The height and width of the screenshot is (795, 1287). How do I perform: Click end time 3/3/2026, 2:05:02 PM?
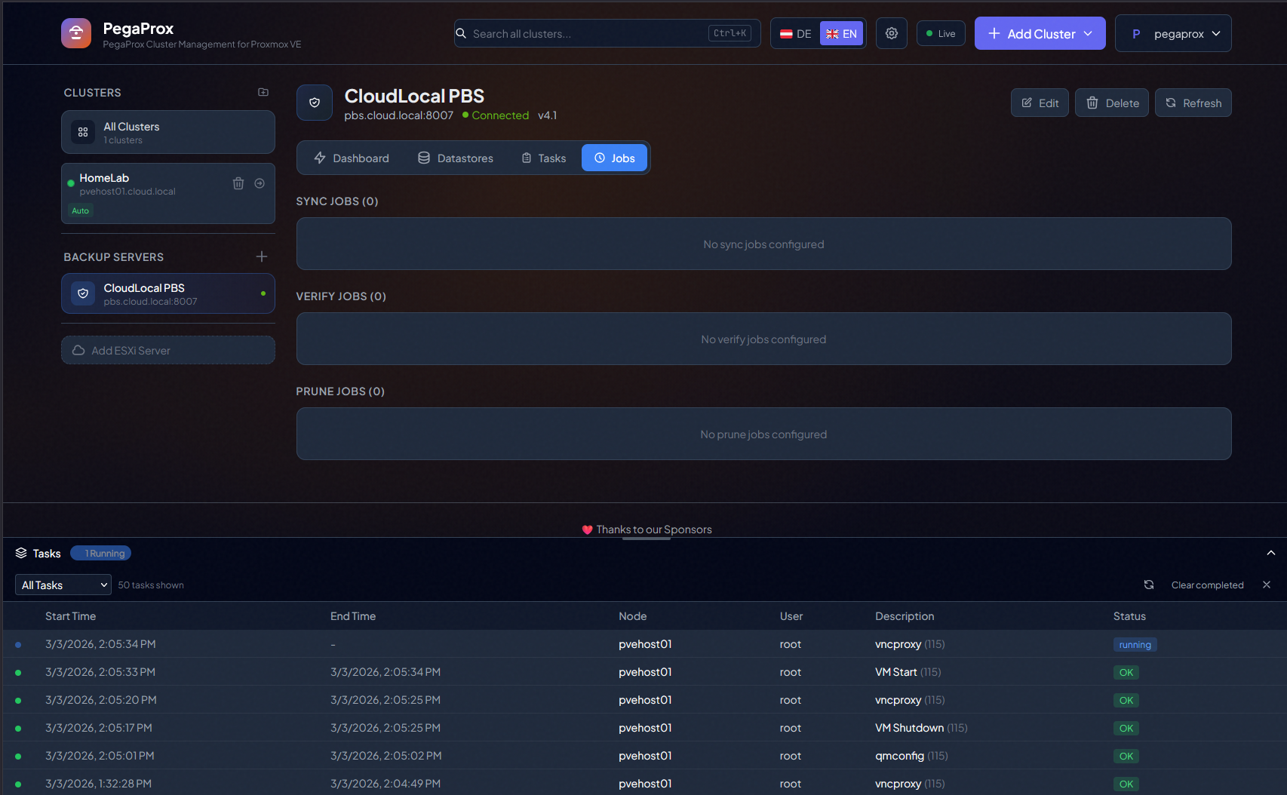386,756
